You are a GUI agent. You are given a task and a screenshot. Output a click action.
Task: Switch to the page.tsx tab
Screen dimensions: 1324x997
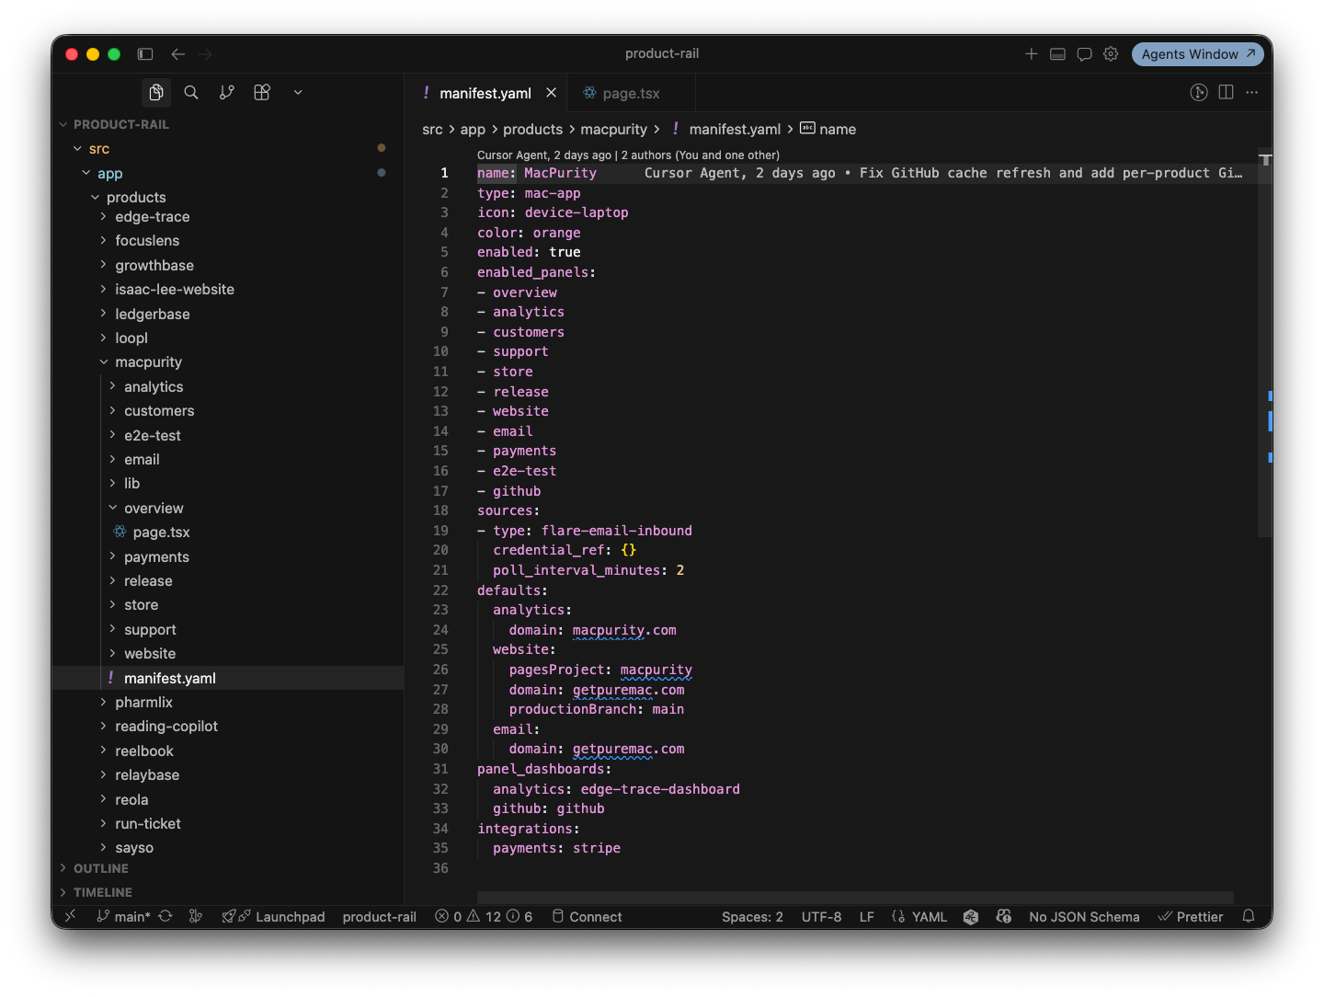point(631,93)
